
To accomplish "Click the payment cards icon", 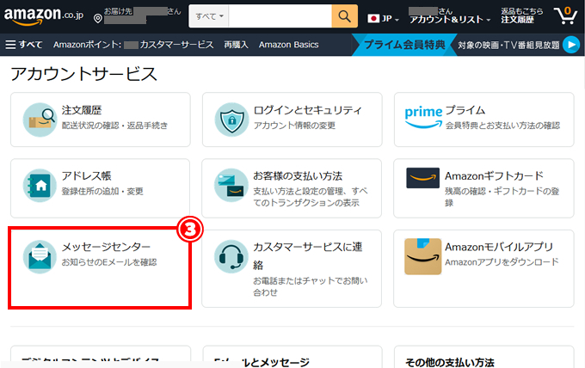I will [231, 186].
